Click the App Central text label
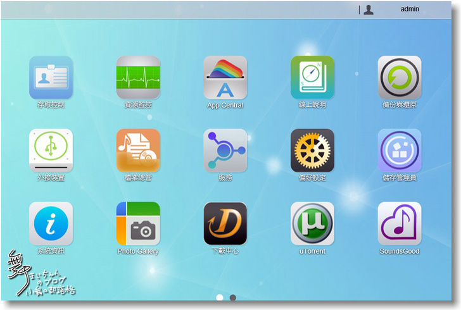The width and height of the screenshot is (461, 310). [225, 105]
